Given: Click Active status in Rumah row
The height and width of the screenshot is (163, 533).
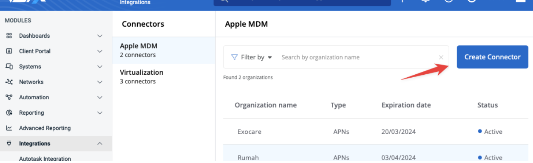Looking at the screenshot, I should click(x=490, y=157).
